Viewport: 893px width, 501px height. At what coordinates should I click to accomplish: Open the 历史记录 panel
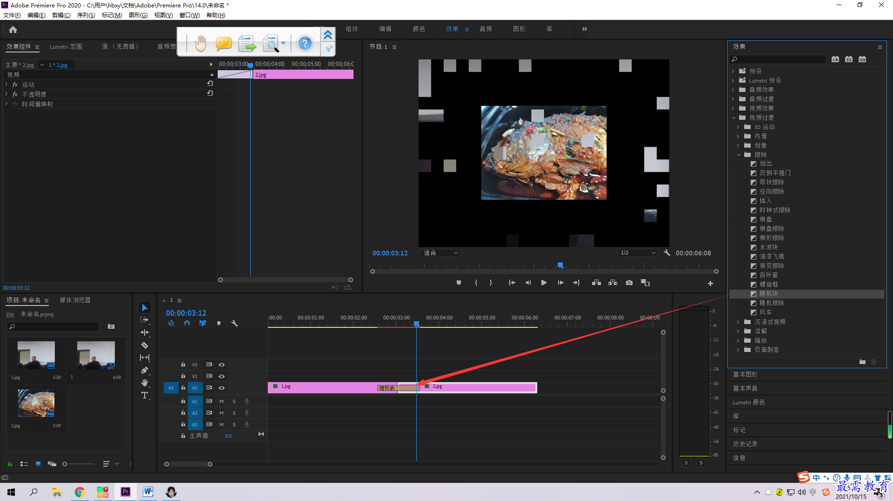coord(745,444)
